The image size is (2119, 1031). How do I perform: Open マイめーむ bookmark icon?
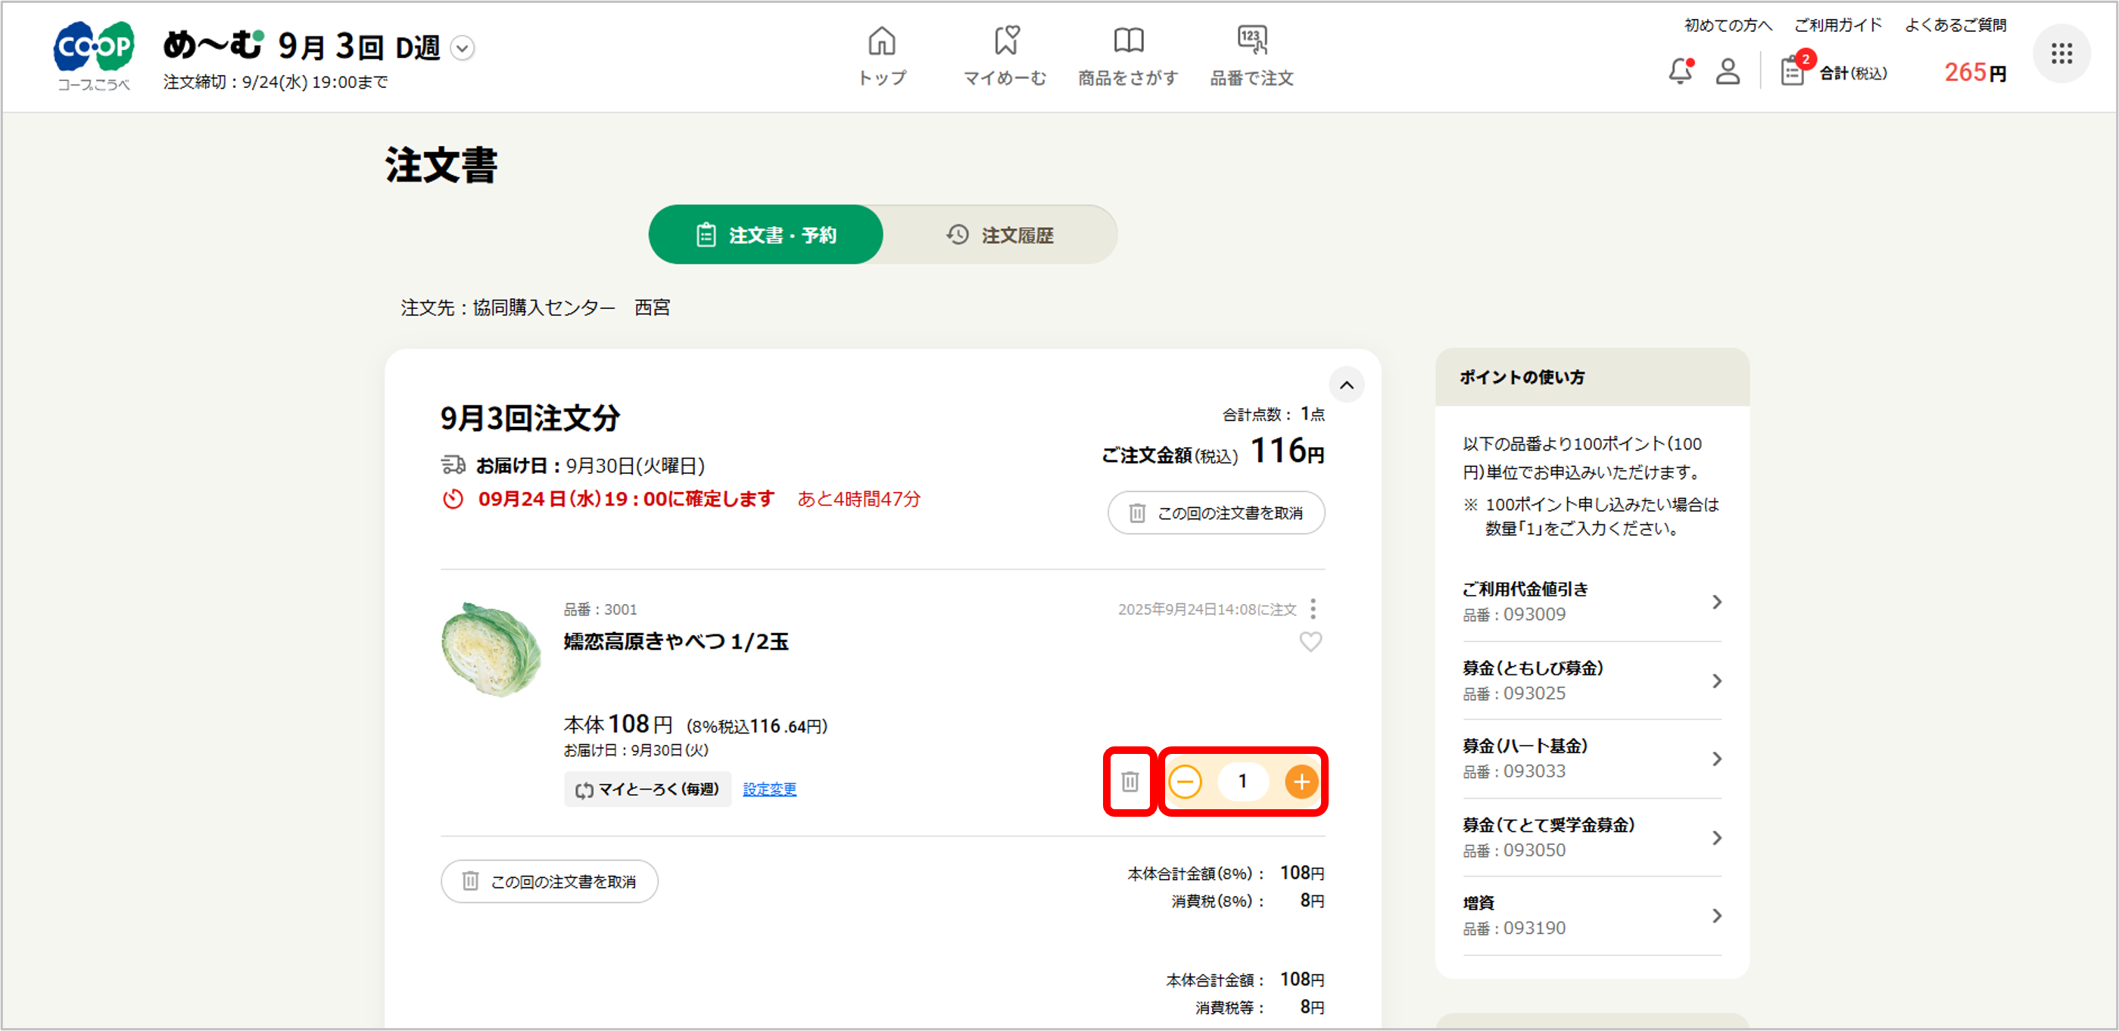[x=1005, y=41]
